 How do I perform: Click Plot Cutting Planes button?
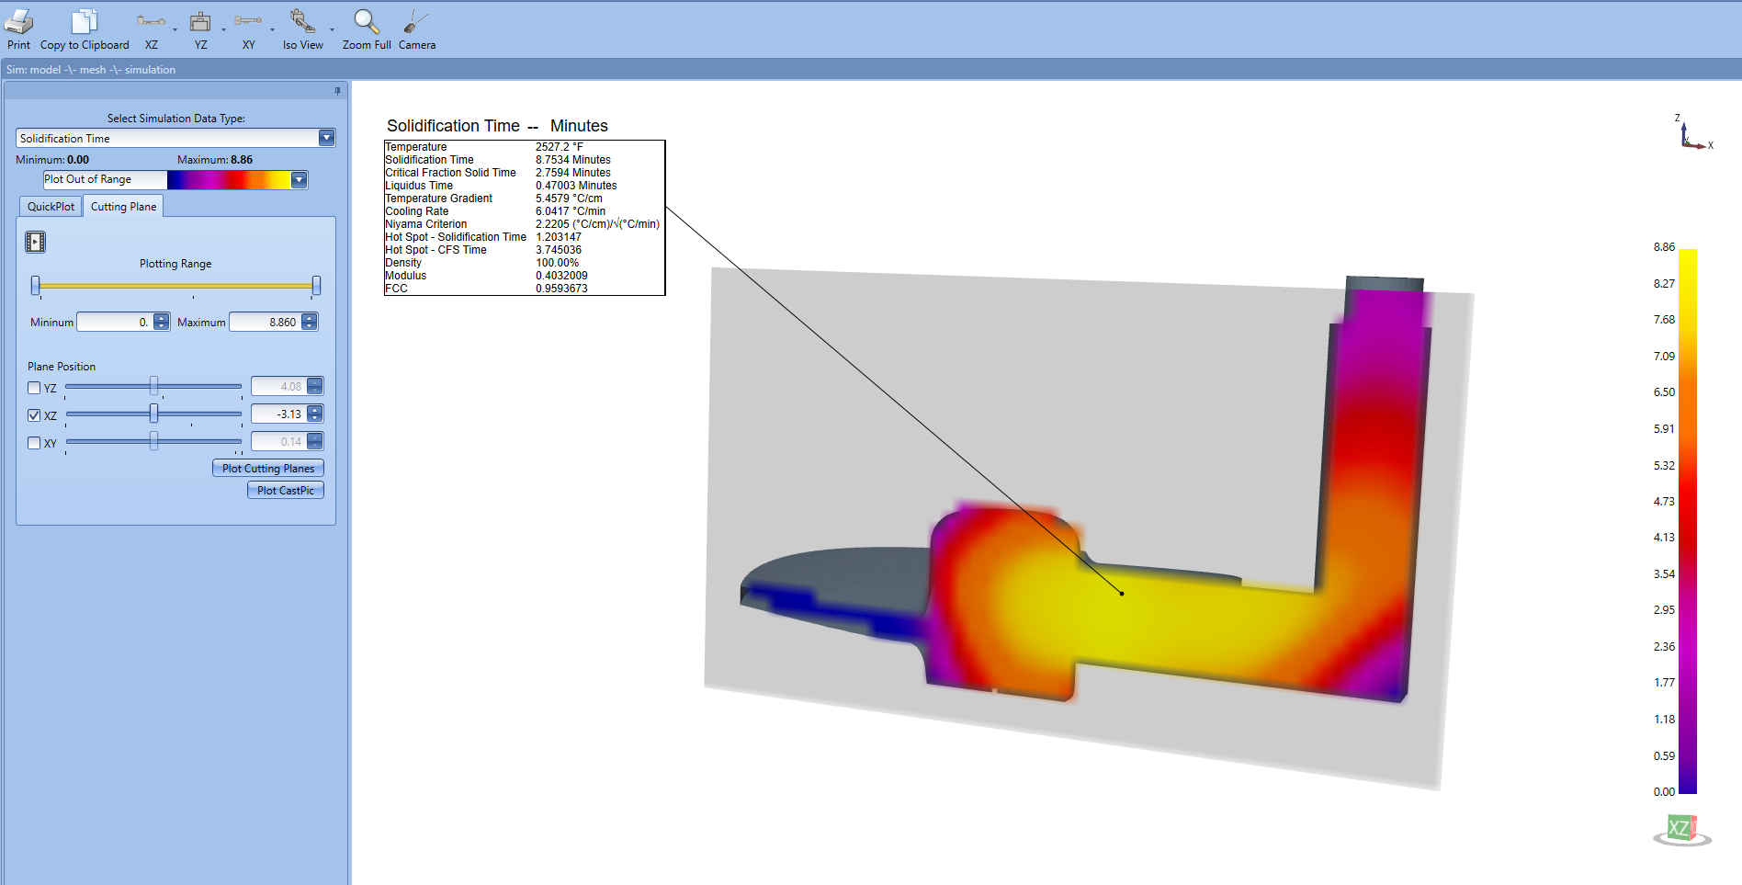point(268,468)
